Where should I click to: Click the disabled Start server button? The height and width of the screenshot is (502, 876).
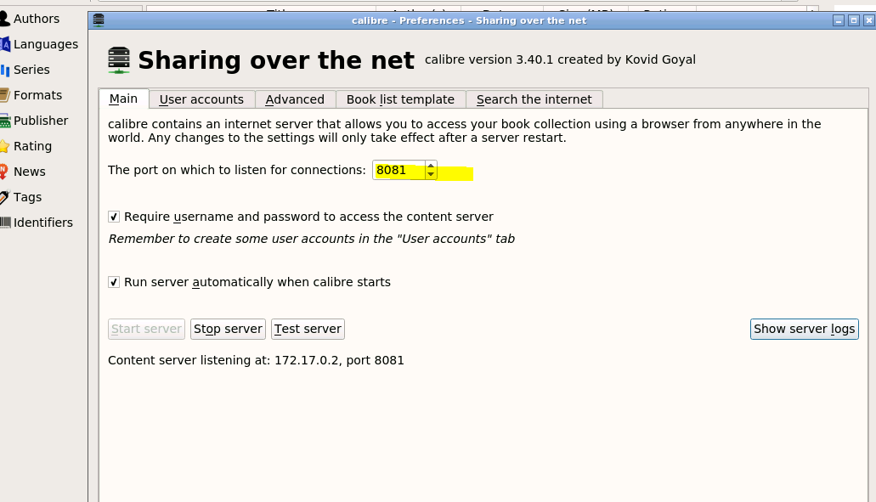(x=146, y=329)
